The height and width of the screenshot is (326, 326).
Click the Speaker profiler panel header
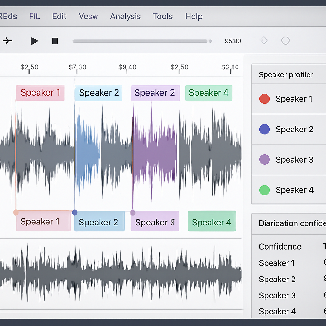(288, 74)
